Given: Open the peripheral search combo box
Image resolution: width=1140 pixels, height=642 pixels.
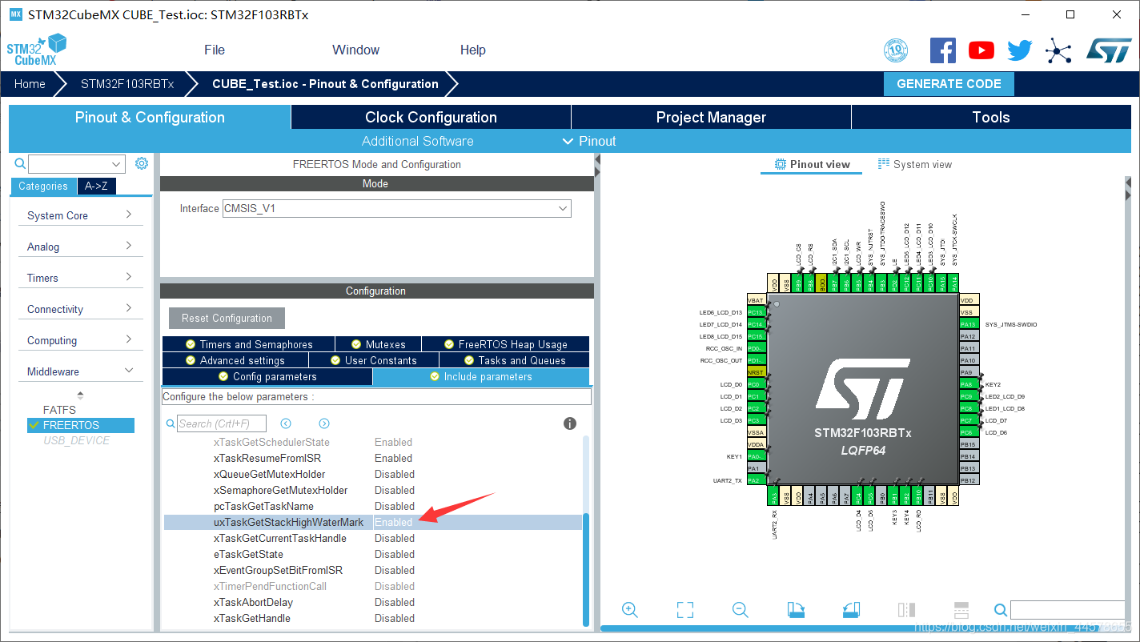Looking at the screenshot, I should pyautogui.click(x=77, y=164).
